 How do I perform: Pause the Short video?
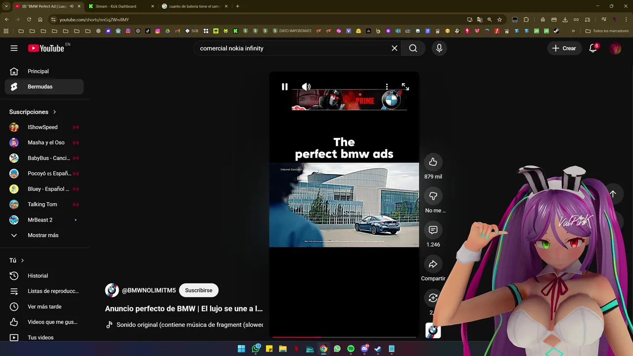click(284, 87)
